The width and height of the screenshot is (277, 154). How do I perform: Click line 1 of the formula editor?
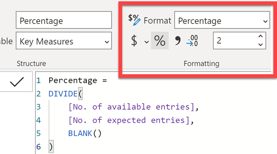click(x=78, y=81)
